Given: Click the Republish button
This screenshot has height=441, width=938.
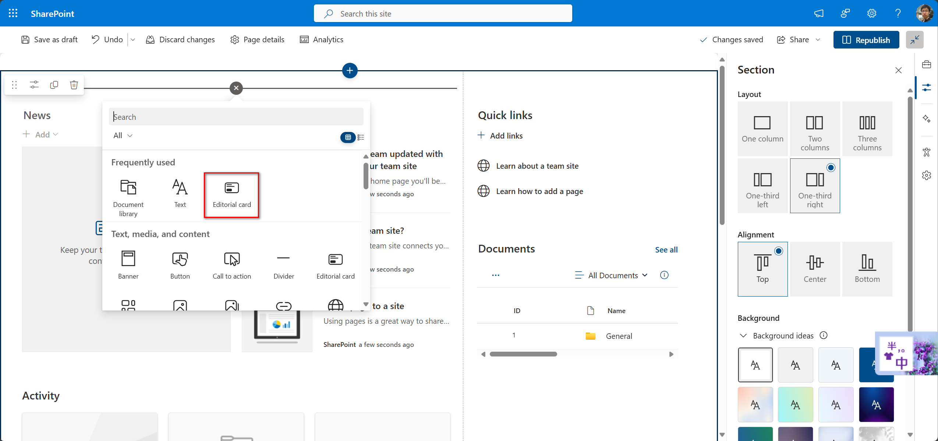Looking at the screenshot, I should [x=866, y=40].
